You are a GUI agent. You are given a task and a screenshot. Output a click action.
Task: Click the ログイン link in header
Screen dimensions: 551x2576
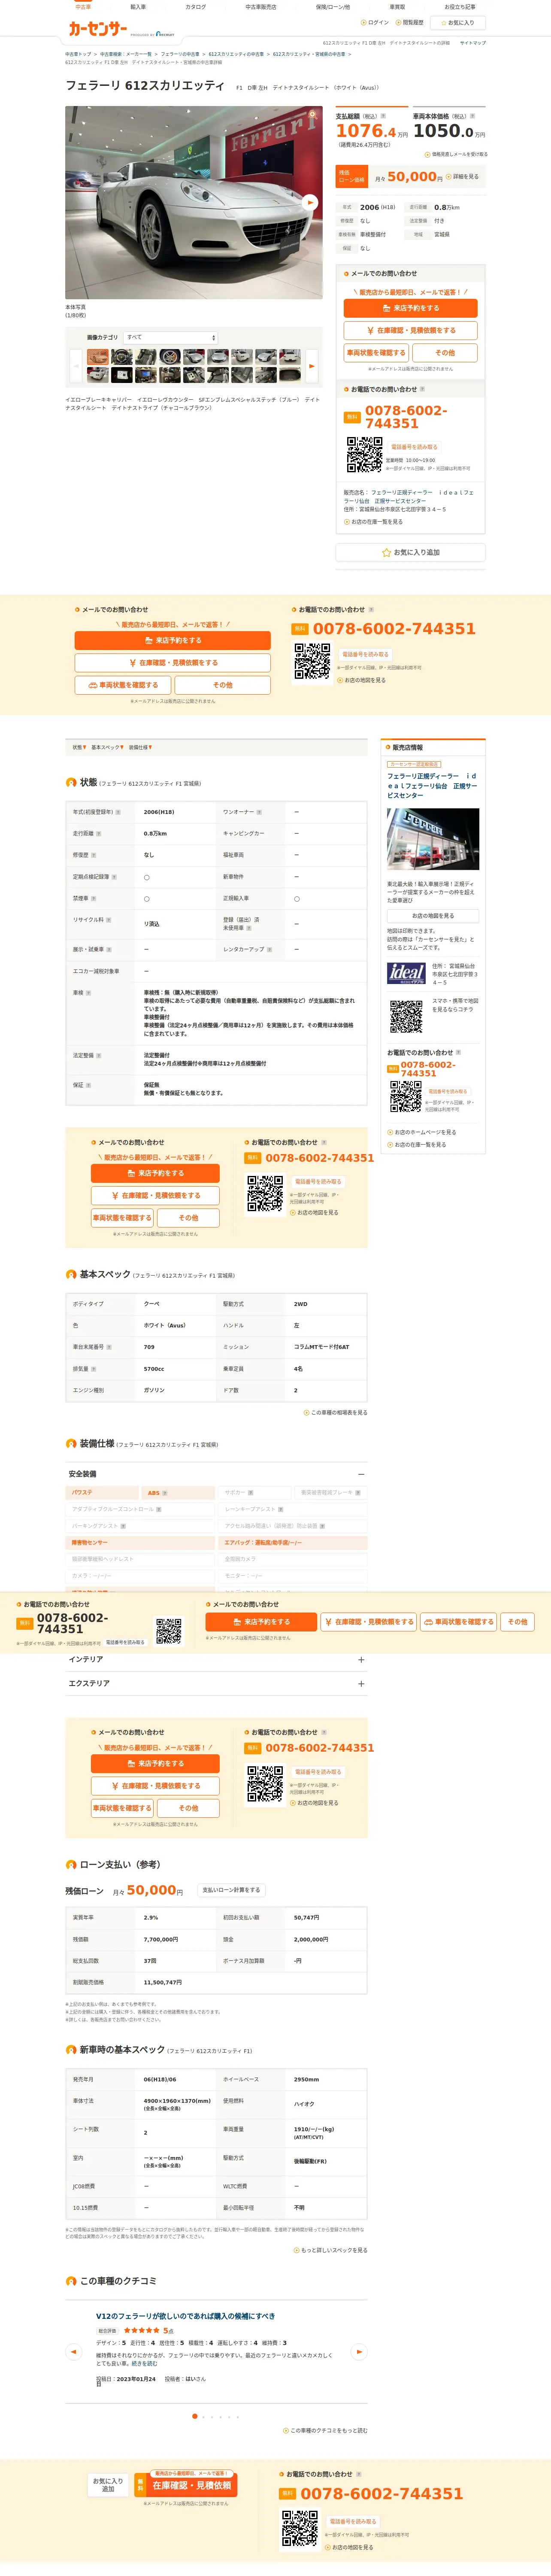pos(375,22)
